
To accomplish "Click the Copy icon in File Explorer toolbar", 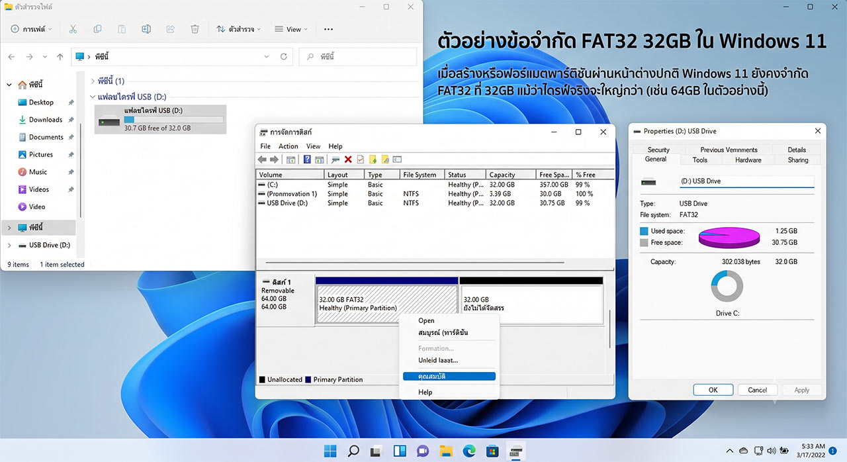I will 98,29.
